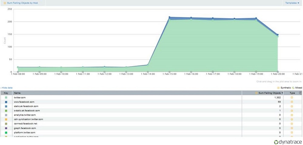This screenshot has height=145, width=303.
Task: Click the www.facebook.com blue color key
Action: pos(6,102)
